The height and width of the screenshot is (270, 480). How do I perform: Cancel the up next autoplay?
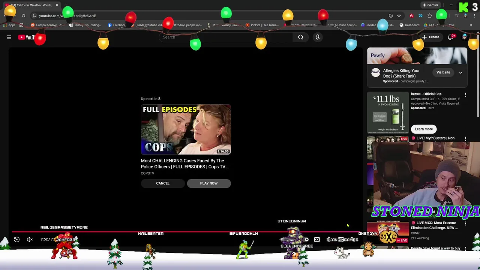(163, 183)
